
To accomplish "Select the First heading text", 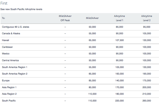I will click(x=4, y=3).
